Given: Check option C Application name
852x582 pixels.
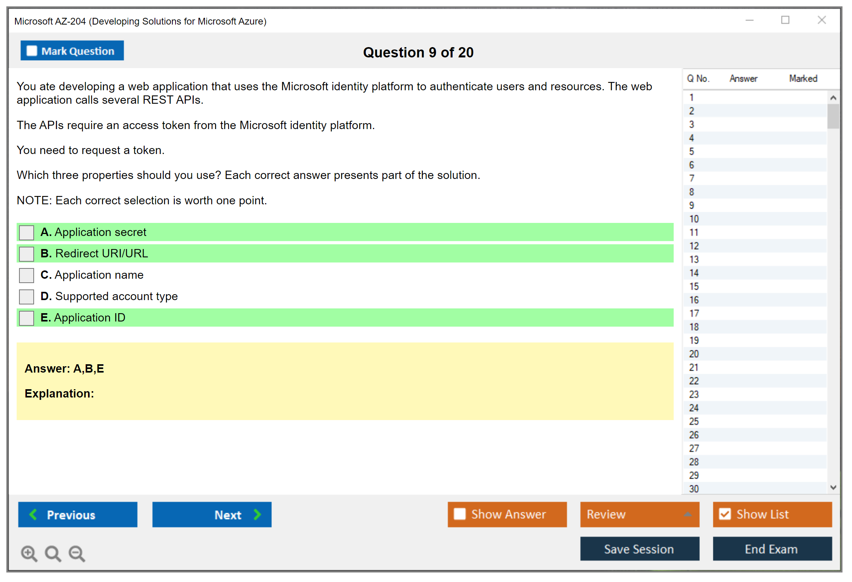Looking at the screenshot, I should coord(27,275).
